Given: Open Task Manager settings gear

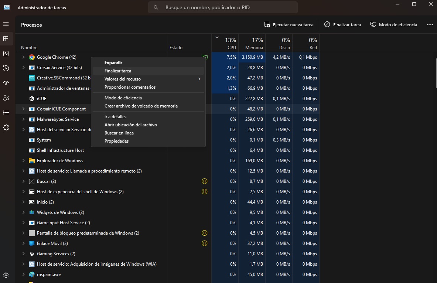Looking at the screenshot, I should [6, 276].
